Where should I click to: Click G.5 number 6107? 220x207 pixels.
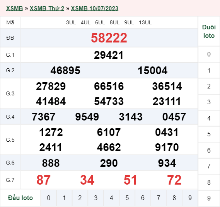point(109,132)
